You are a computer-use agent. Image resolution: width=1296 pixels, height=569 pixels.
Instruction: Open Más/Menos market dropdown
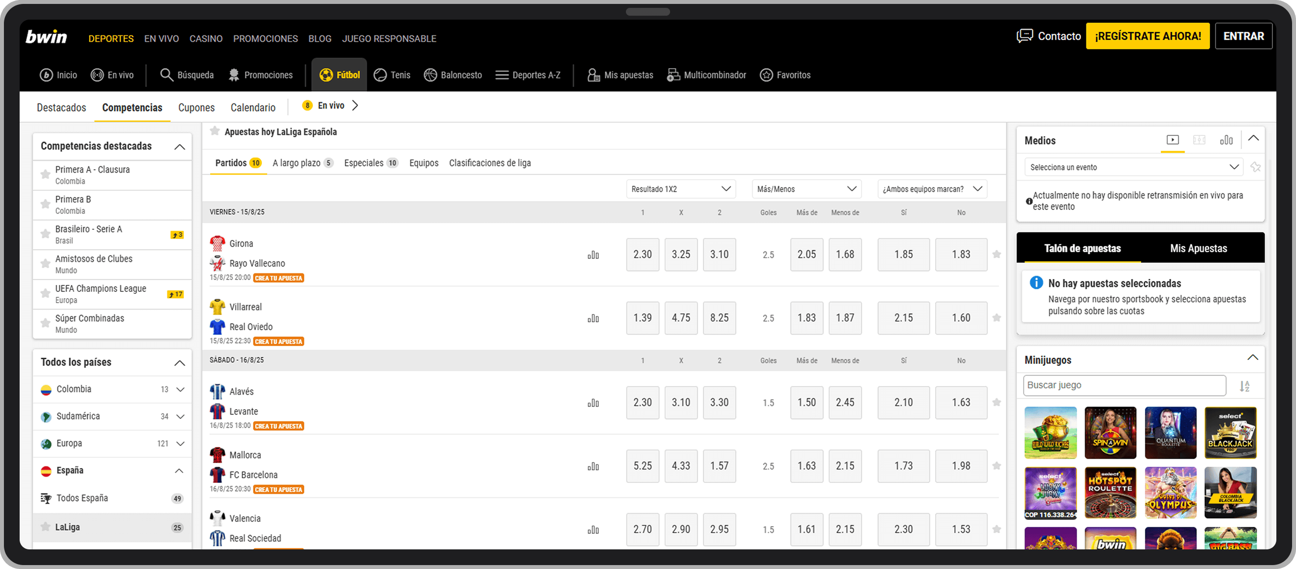pyautogui.click(x=807, y=189)
